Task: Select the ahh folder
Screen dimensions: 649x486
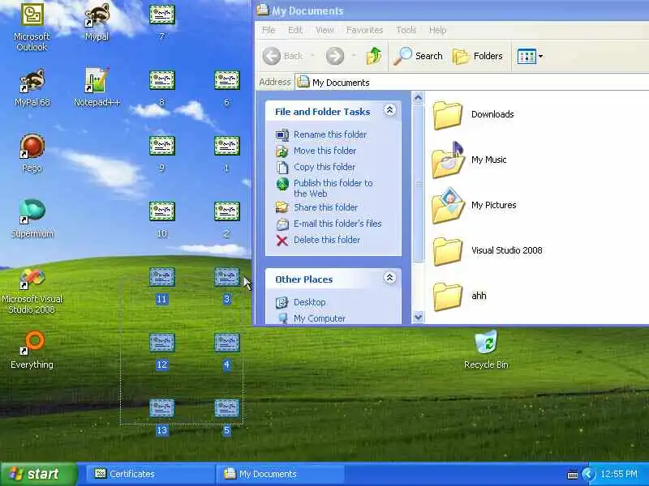Action: click(x=459, y=296)
